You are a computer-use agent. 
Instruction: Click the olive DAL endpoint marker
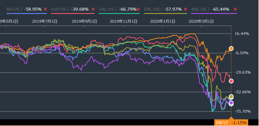(231, 97)
